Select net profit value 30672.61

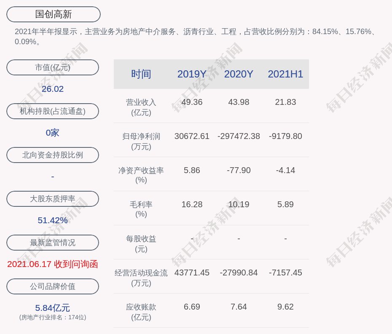[192, 136]
